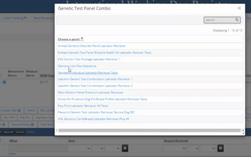This screenshot has width=251, height=157.
Task: Select Animal Genetics Disorder Panel Labrador Retriever
Action: click(92, 46)
